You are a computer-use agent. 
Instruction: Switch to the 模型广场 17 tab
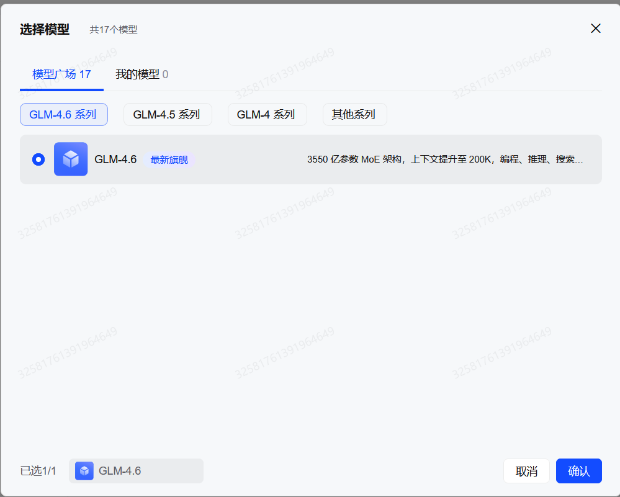[x=61, y=74]
